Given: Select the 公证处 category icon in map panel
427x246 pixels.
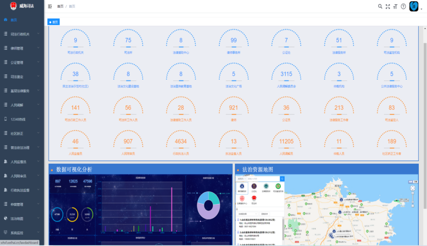Looking at the screenshot, I should 254,187.
